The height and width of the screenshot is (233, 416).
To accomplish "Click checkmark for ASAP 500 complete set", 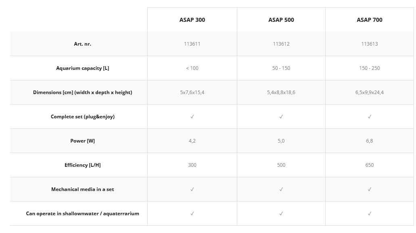I will click(281, 117).
